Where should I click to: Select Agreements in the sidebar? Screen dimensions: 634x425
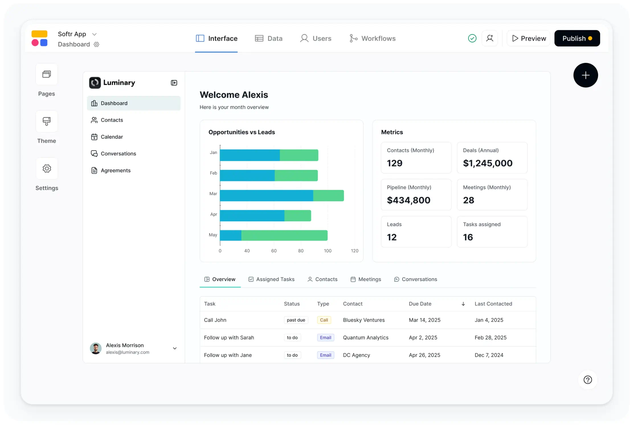click(115, 170)
